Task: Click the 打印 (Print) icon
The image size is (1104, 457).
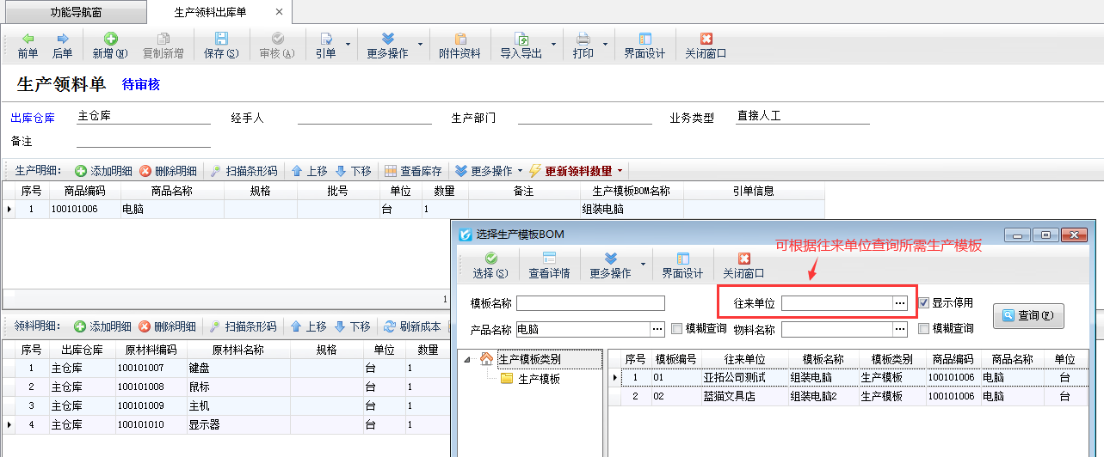Action: click(x=583, y=40)
